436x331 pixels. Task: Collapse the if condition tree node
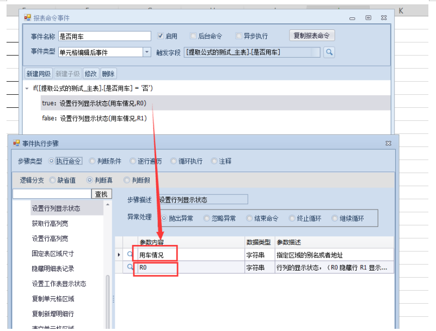coord(27,88)
